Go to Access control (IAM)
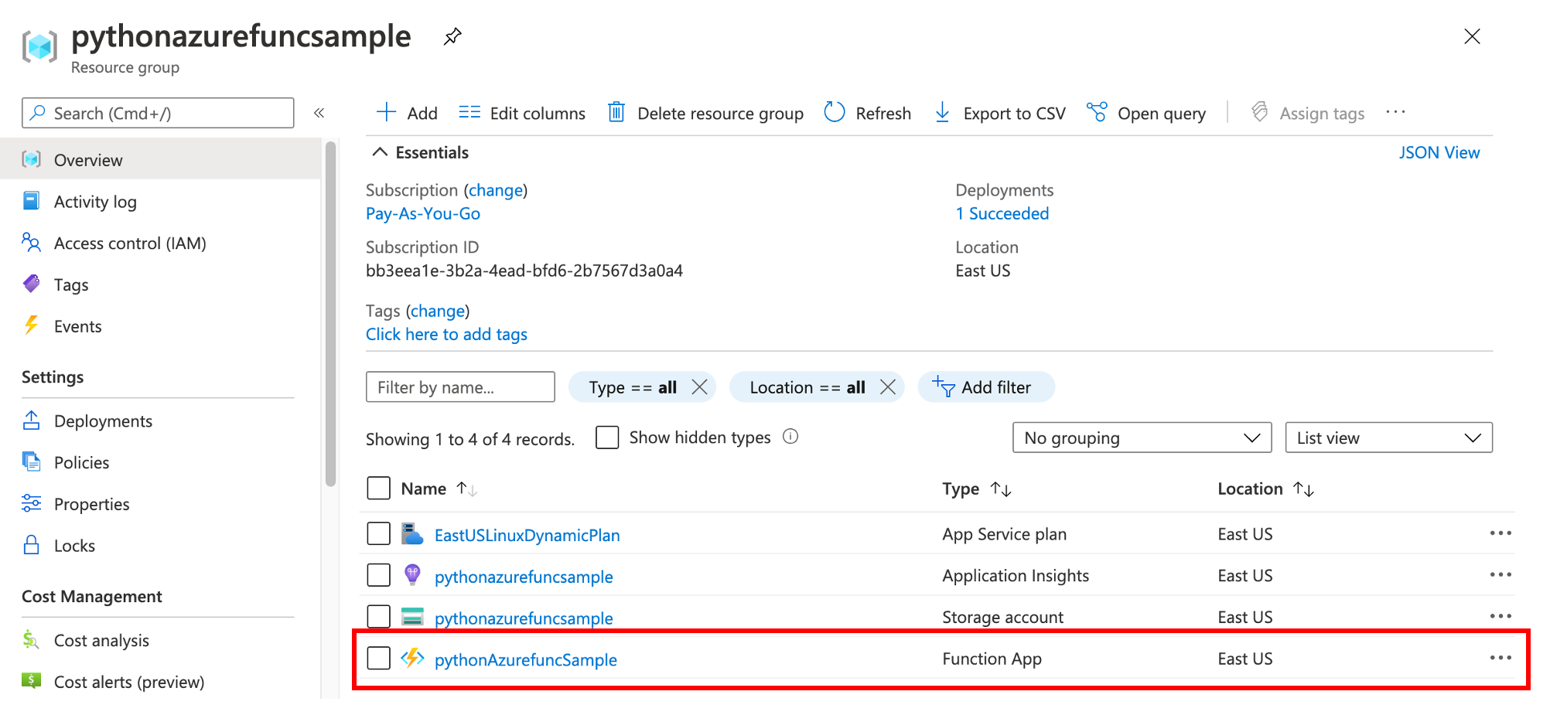Image resolution: width=1550 pixels, height=705 pixels. point(130,244)
